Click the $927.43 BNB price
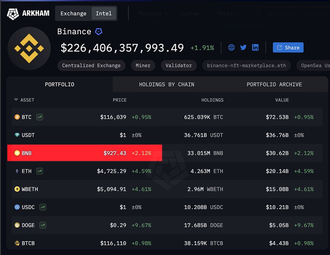Image resolution: width=330 pixels, height=255 pixels. [x=115, y=153]
